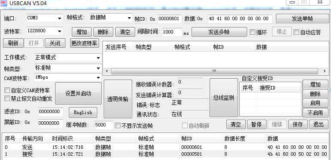Click the 总线监测 button
This screenshot has width=331, height=160.
coord(223,98)
